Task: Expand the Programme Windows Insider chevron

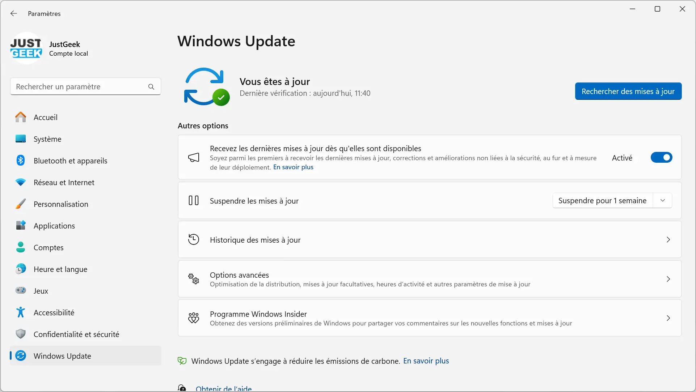Action: [x=668, y=318]
